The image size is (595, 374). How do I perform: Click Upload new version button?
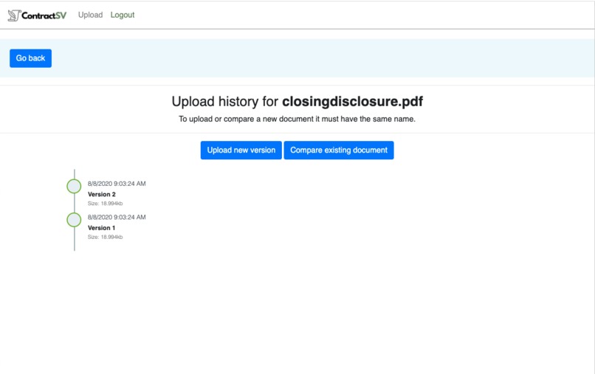tap(241, 150)
